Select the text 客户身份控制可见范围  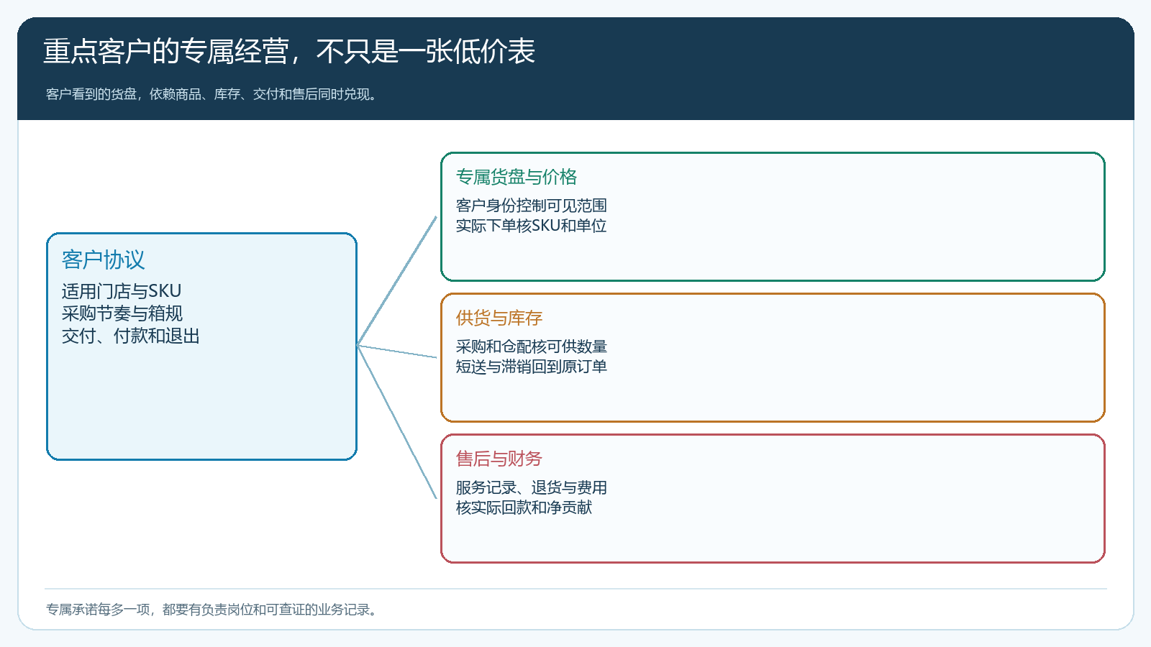(532, 206)
